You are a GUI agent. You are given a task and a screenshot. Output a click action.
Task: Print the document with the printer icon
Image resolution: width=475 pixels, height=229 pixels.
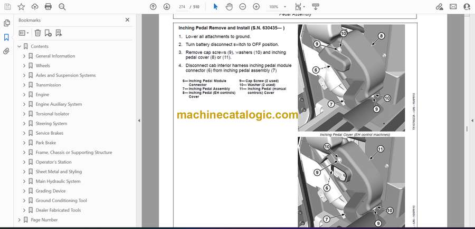tap(48, 7)
